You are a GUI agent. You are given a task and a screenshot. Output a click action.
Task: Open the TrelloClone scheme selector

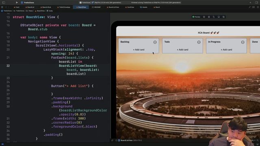[x=85, y=2]
